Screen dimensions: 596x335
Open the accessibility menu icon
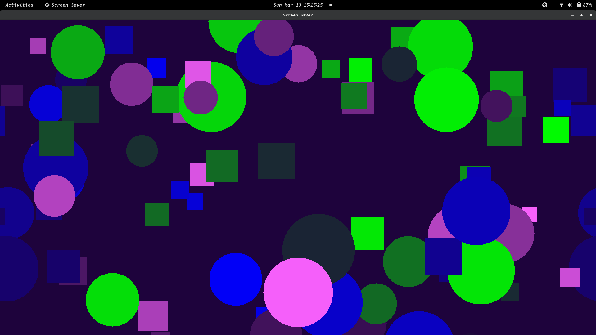pyautogui.click(x=545, y=5)
